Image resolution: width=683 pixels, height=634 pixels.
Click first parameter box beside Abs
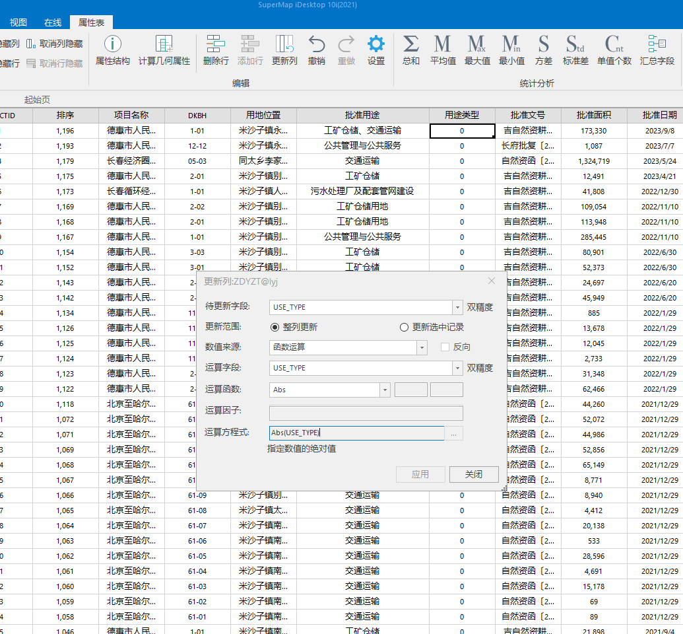[x=410, y=390]
